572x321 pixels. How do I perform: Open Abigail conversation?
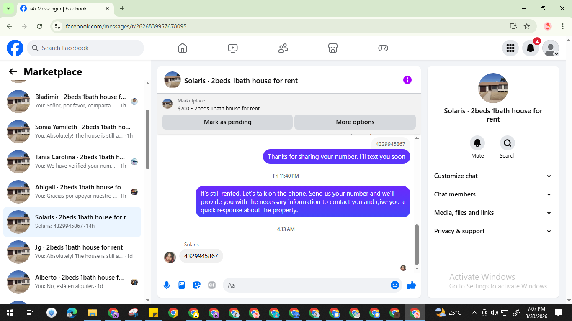72,191
